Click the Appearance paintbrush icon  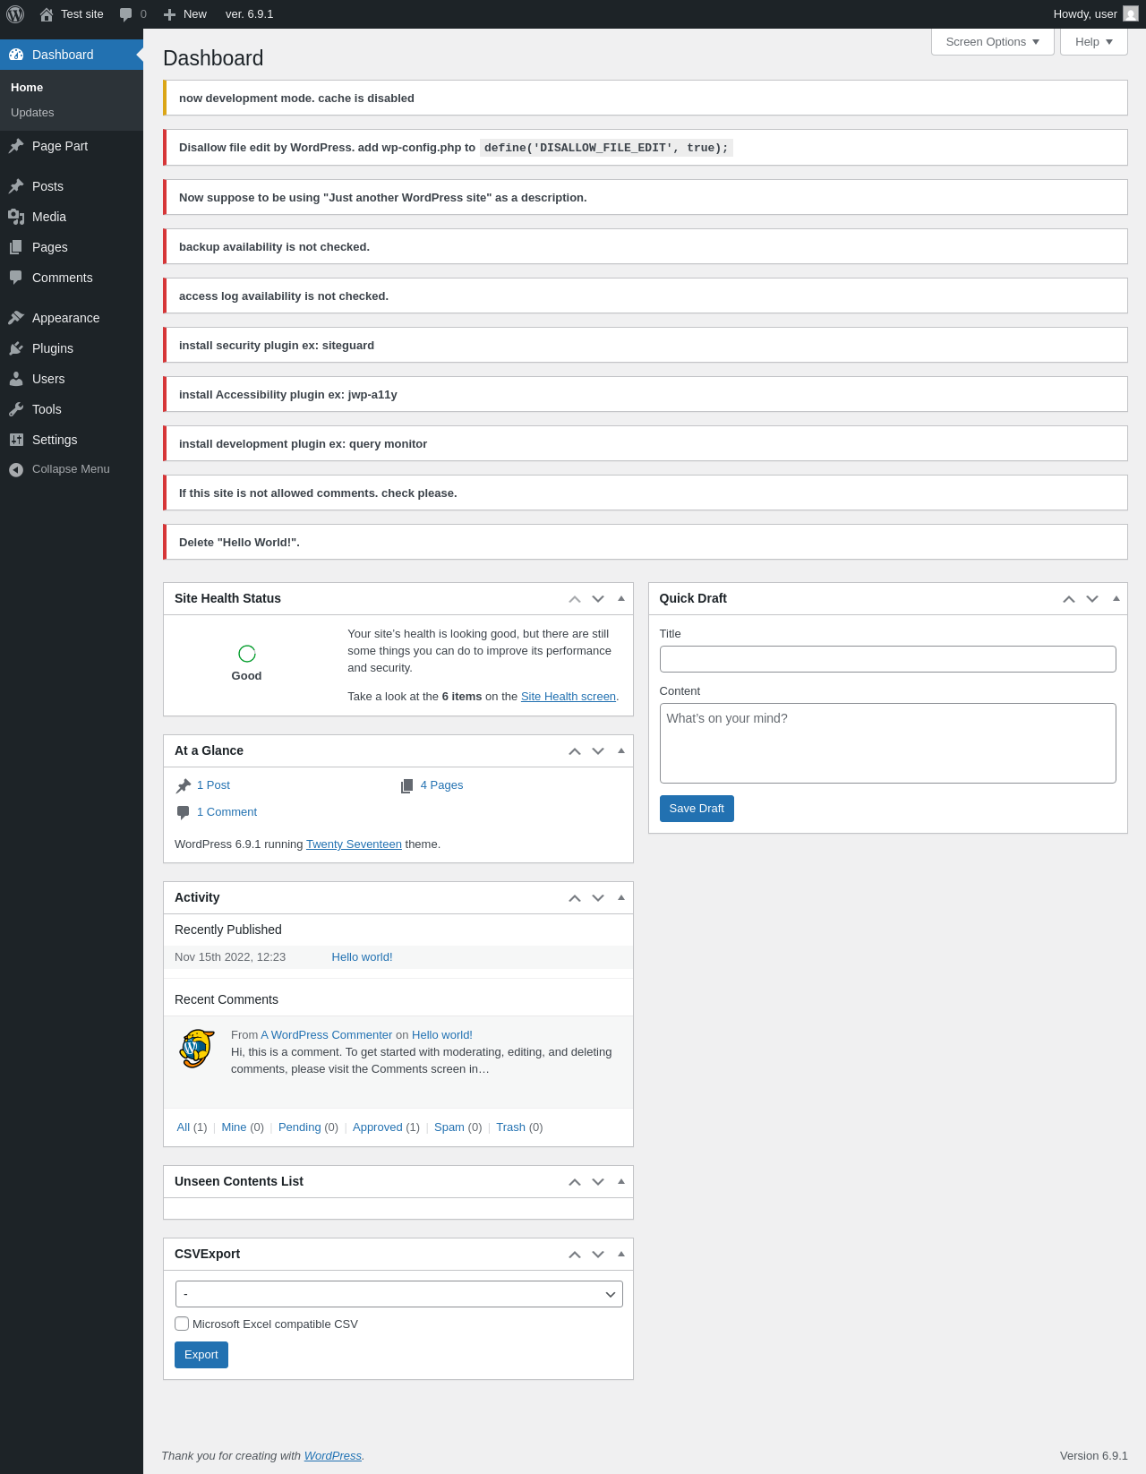pos(16,318)
